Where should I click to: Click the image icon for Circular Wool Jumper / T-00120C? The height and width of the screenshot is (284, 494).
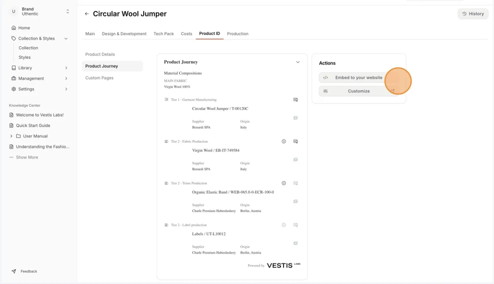point(296,118)
